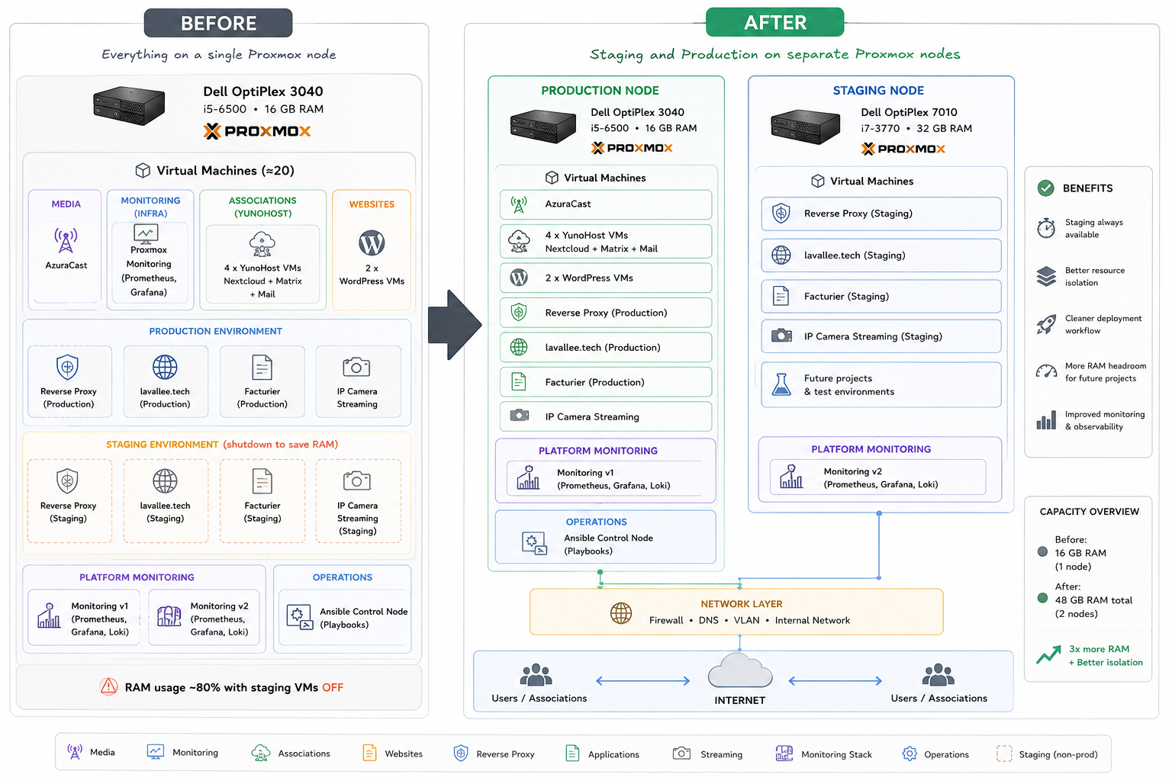
Task: Click the Proxmox logo in the Staging Node
Action: point(903,149)
